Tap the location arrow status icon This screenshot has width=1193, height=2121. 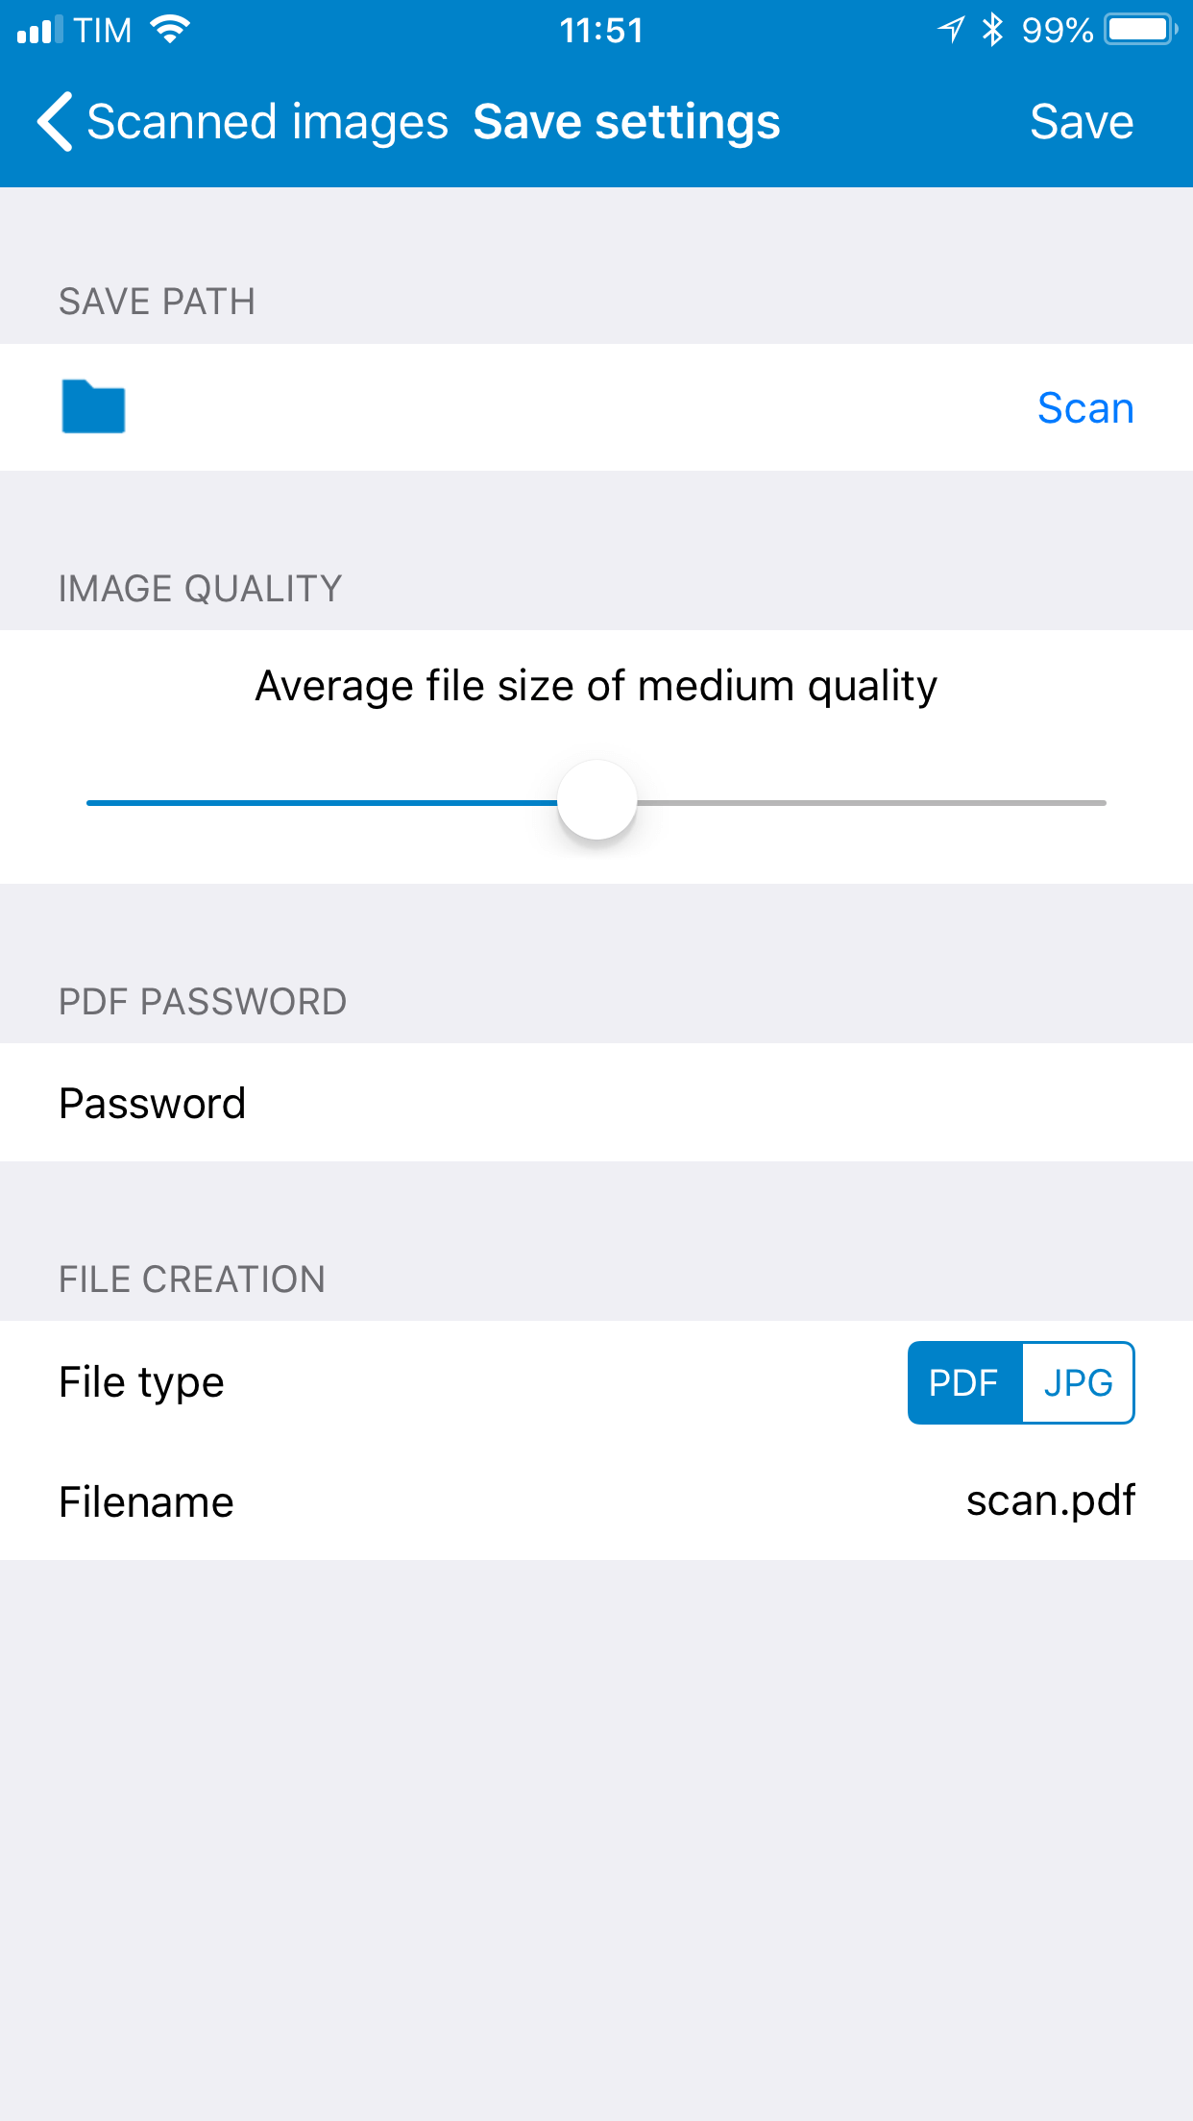(x=950, y=30)
